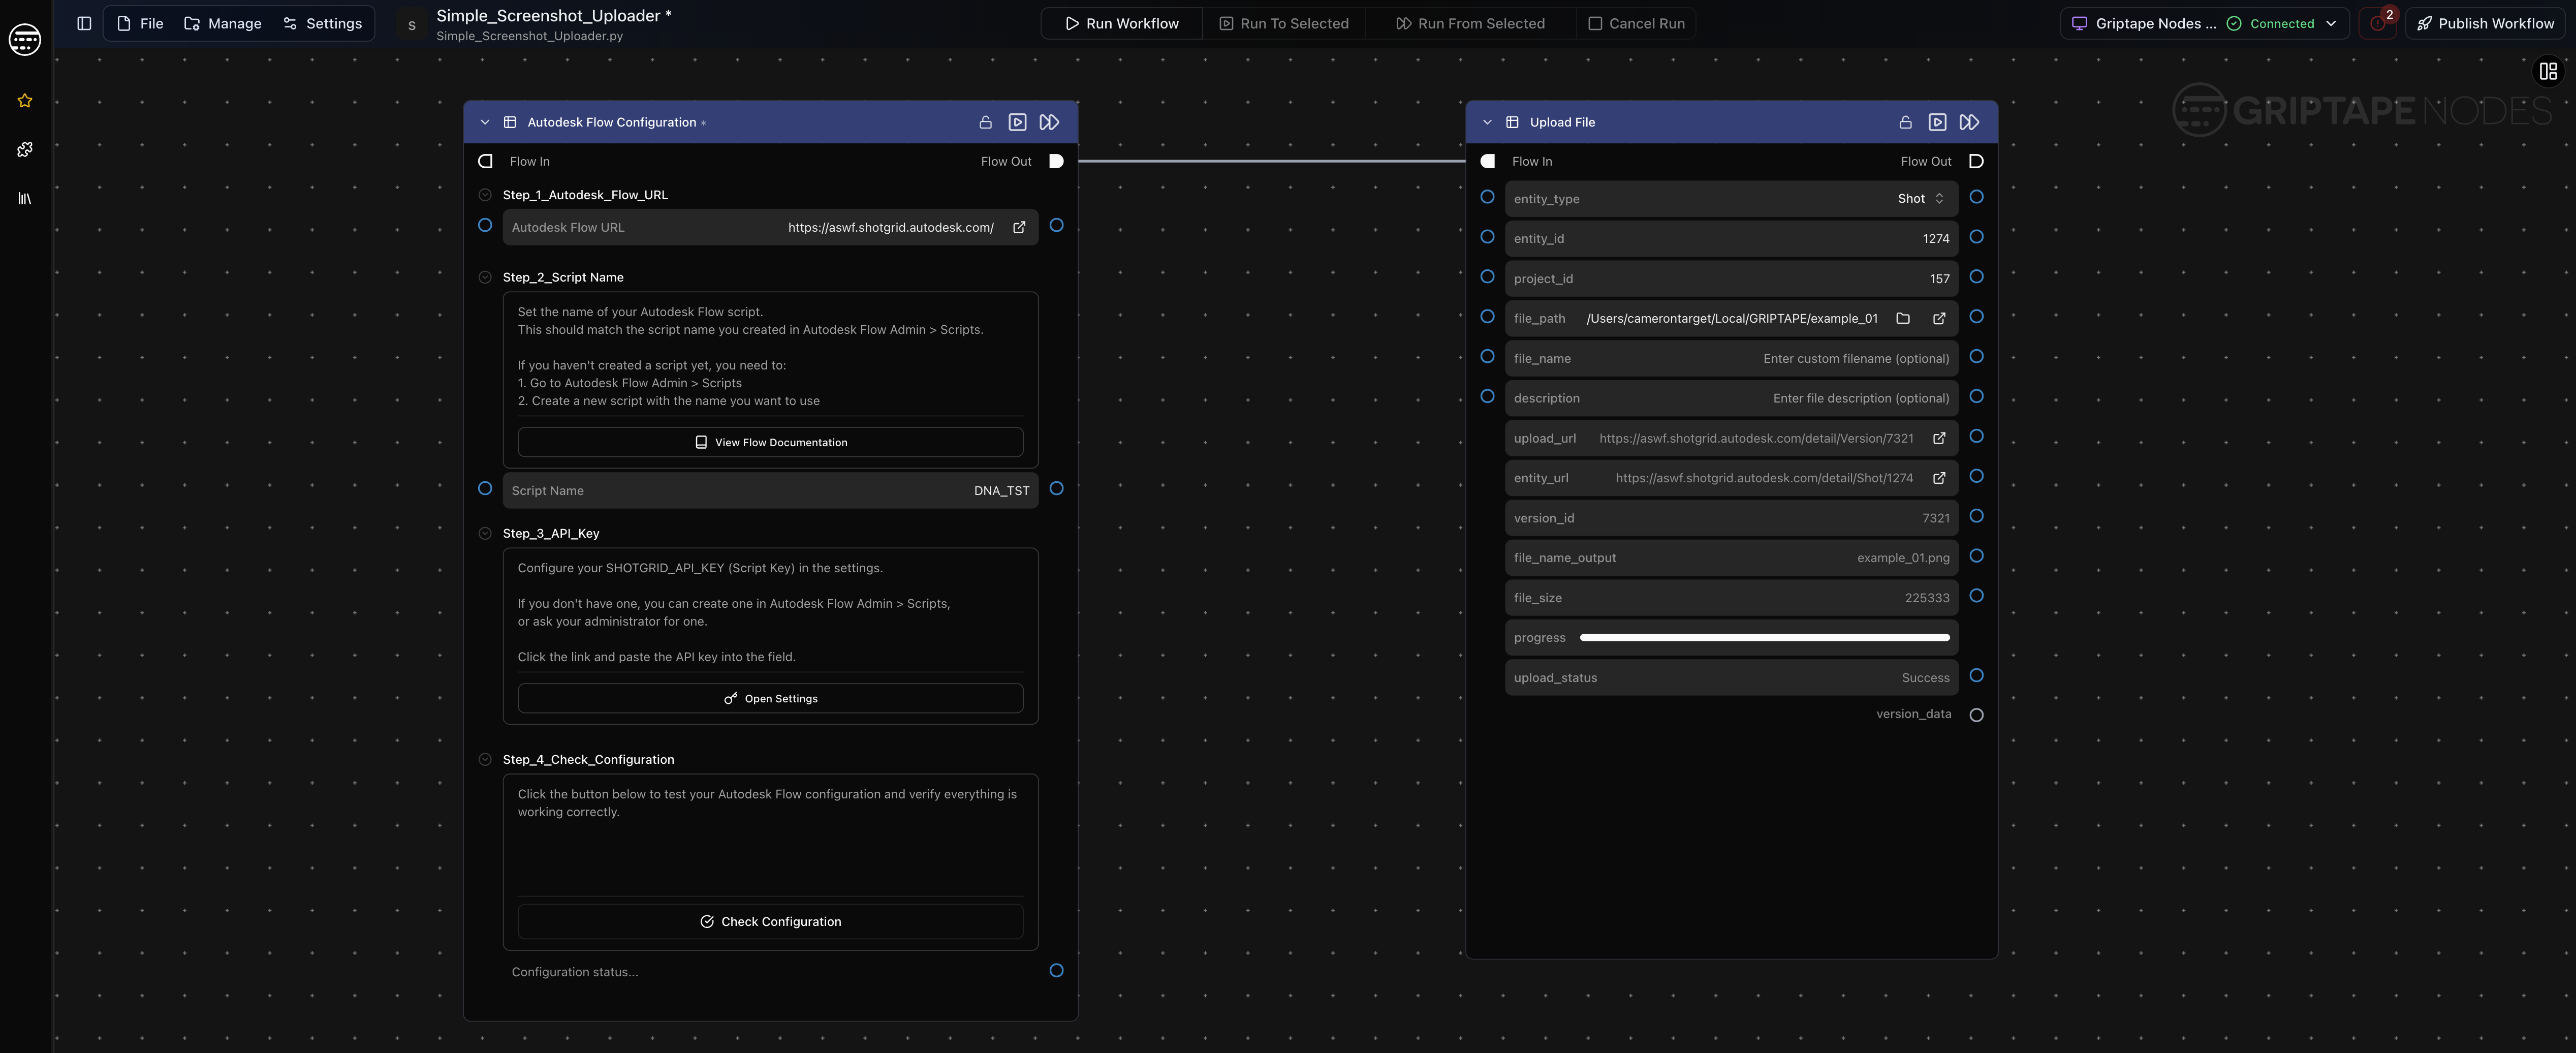Browse folder for file_path
The height and width of the screenshot is (1053, 2576).
pos(1903,319)
